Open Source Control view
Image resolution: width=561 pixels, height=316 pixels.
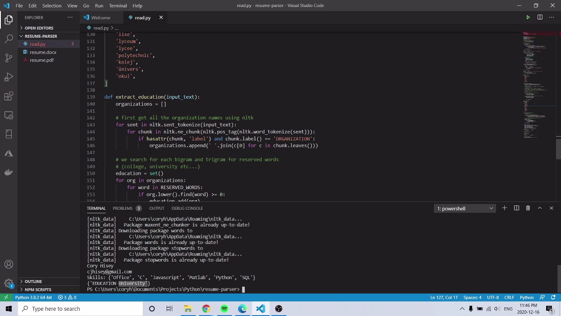(9, 58)
